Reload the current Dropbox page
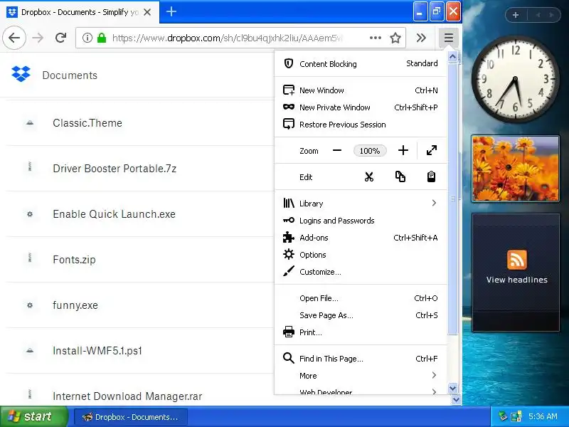Viewport: 569px width, 427px height. click(60, 38)
